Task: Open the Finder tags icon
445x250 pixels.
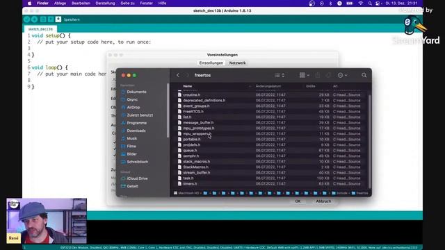Action: click(328, 75)
